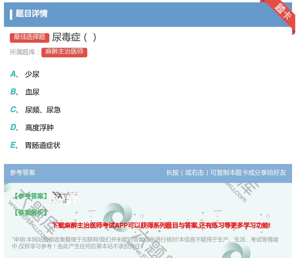The width and height of the screenshot is (296, 258).
Task: Click the 【答案解析】 green label
Action: (31, 213)
